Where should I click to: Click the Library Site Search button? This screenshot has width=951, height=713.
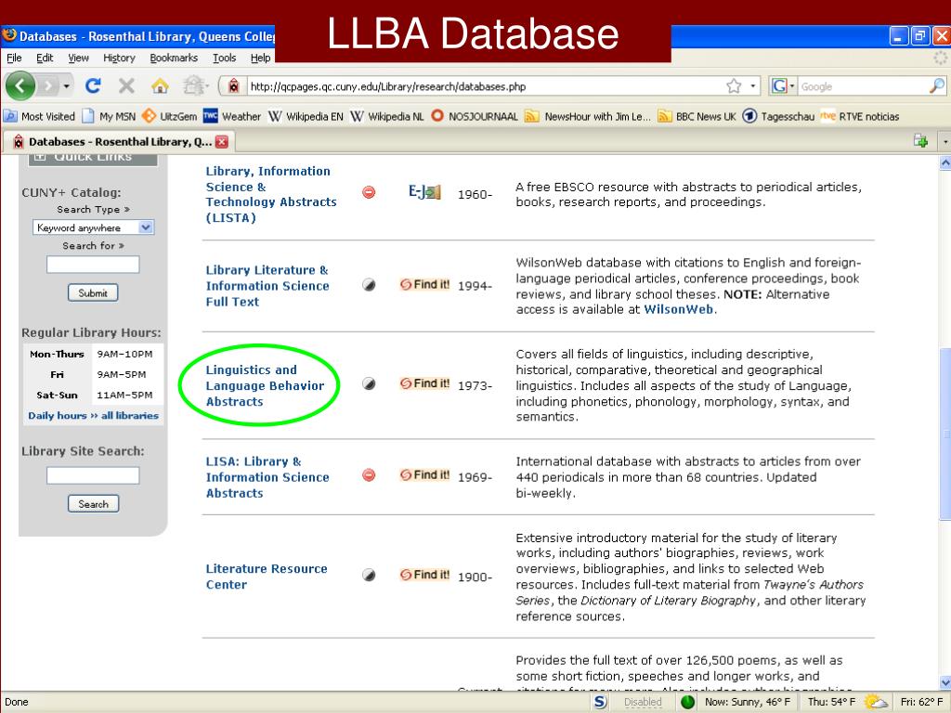point(93,504)
